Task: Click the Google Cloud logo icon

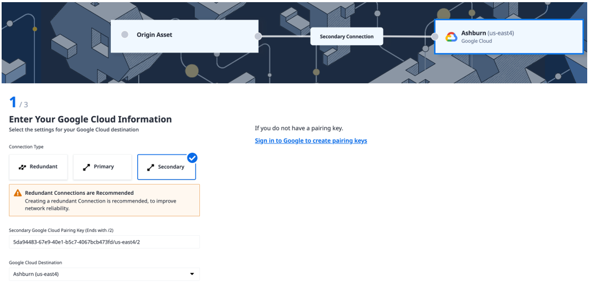Action: (x=451, y=37)
